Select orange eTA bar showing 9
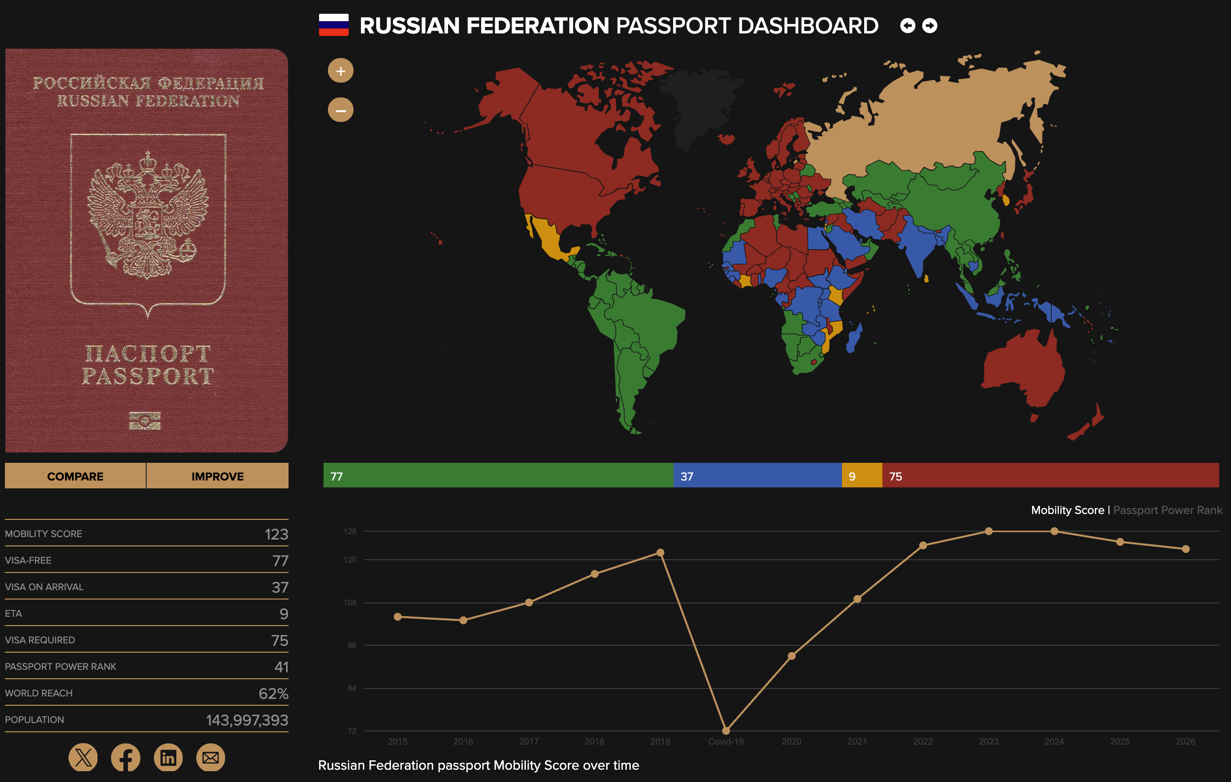Viewport: 1231px width, 782px height. coord(862,476)
